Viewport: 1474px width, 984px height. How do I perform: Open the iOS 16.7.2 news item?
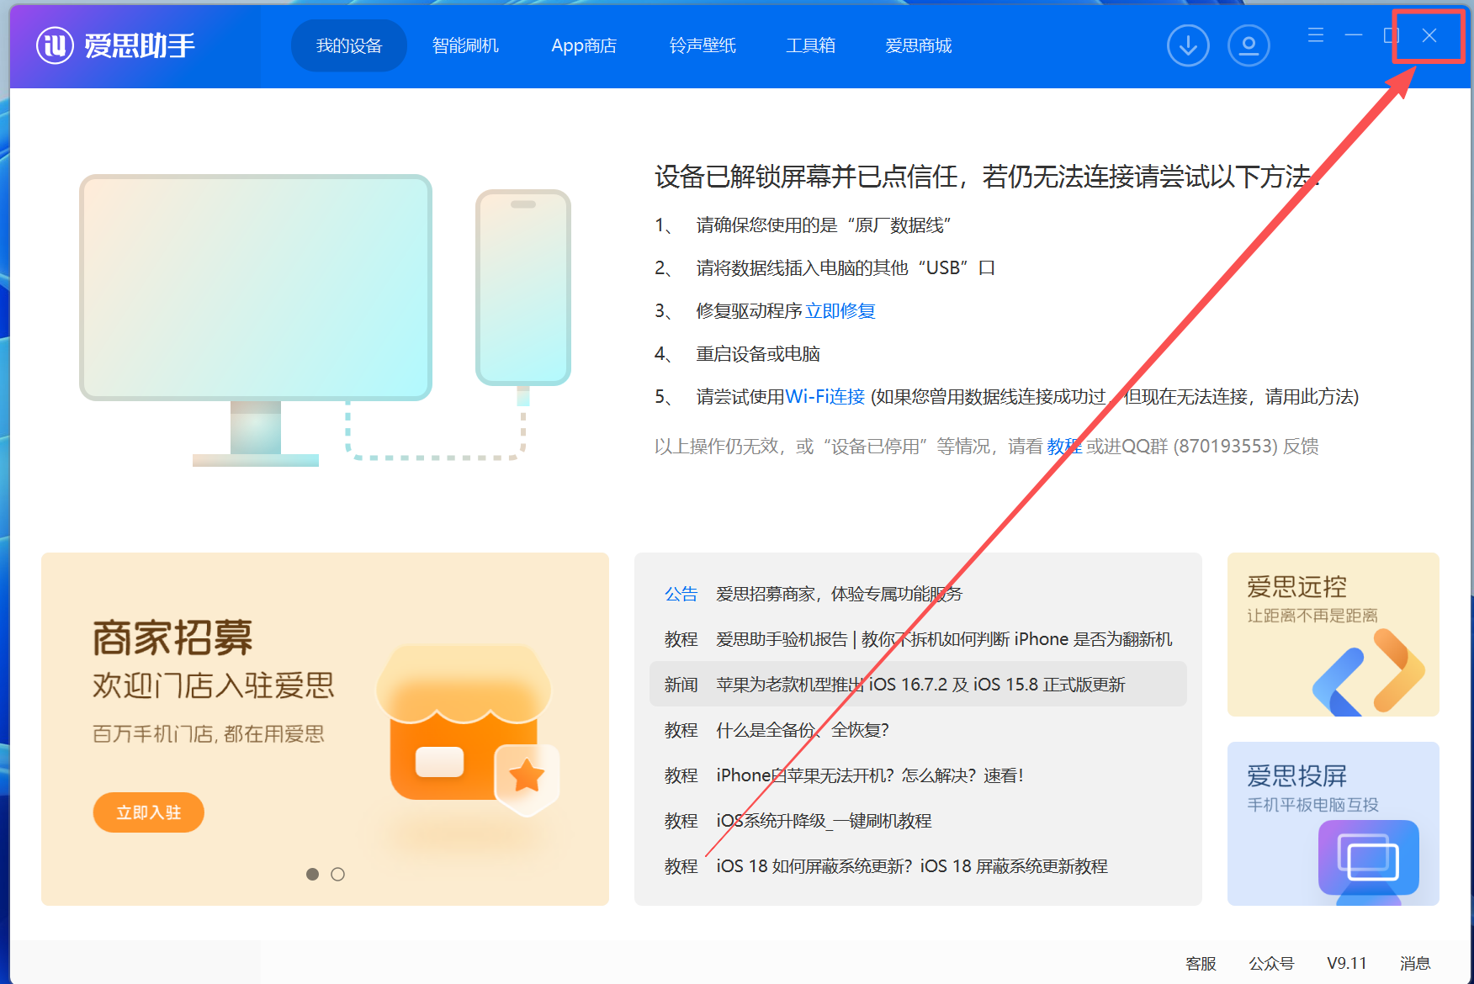pyautogui.click(x=918, y=685)
